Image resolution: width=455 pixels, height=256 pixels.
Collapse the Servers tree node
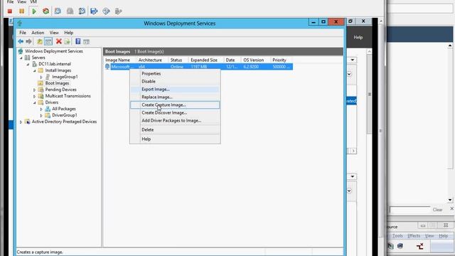[x=21, y=58]
